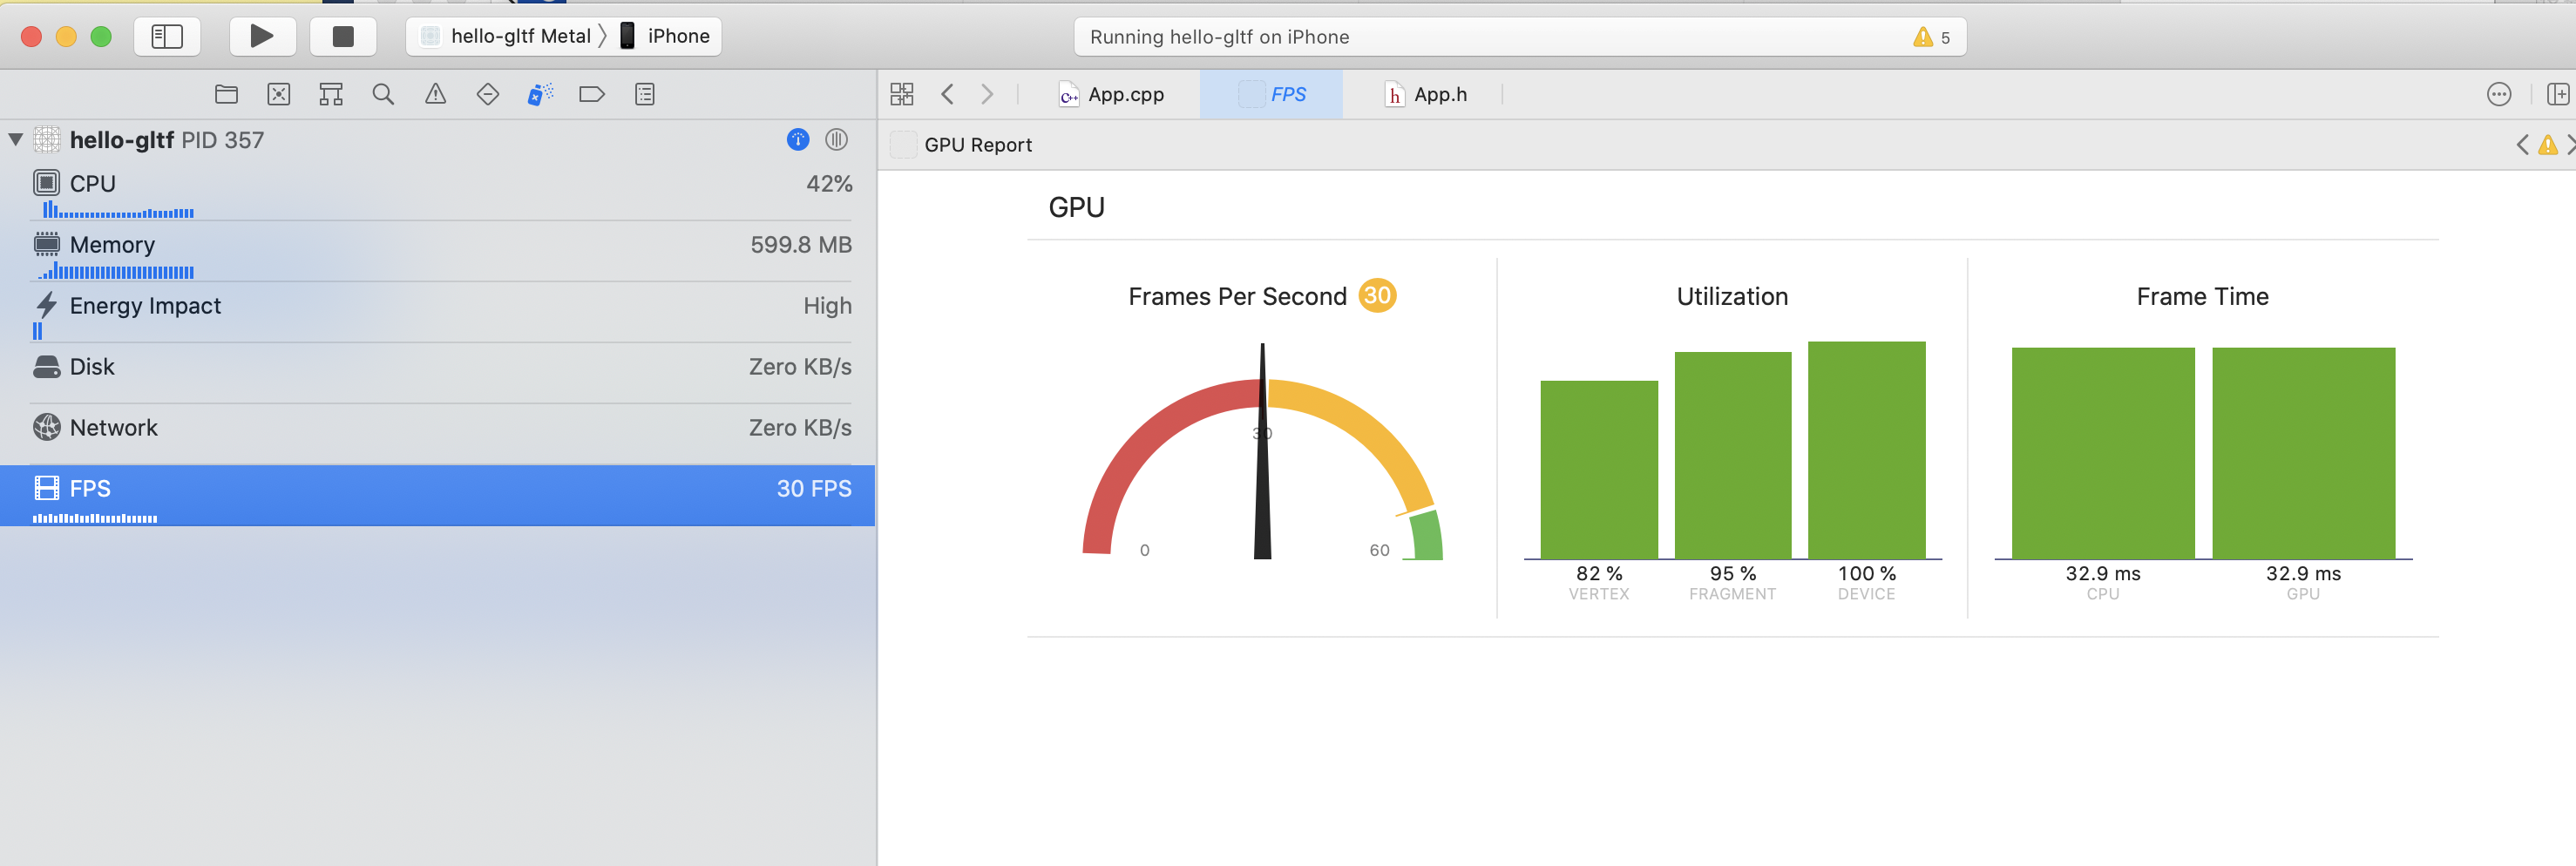Open the Test navigator diamond icon

tap(488, 94)
